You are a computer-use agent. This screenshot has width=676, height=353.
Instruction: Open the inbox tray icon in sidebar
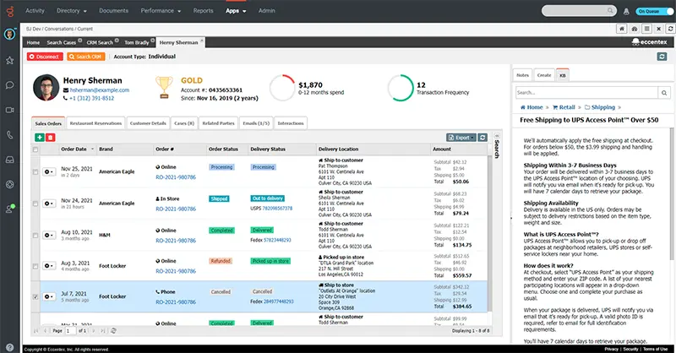9,160
